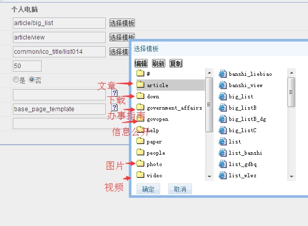This screenshot has width=308, height=226.
Task: Select the banshi_liebiao template file icon
Action: (222, 74)
